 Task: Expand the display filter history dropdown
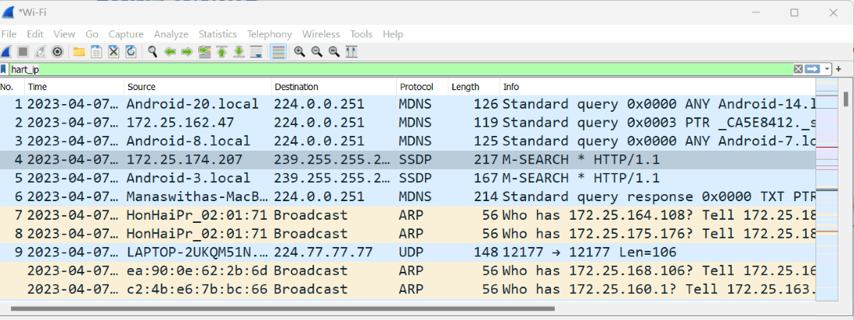tap(828, 69)
